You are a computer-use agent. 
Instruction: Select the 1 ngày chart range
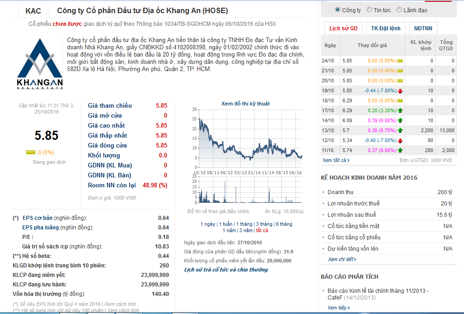(208, 224)
